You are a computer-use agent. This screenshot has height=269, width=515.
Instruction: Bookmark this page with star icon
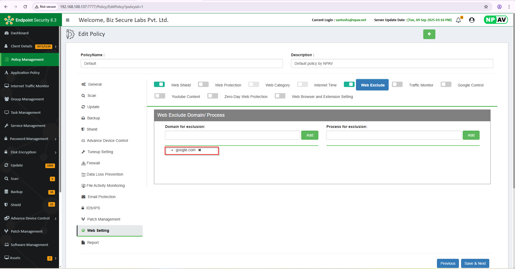[x=486, y=7]
